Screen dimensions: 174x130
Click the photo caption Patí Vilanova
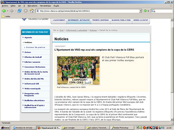pyautogui.click(x=71, y=87)
